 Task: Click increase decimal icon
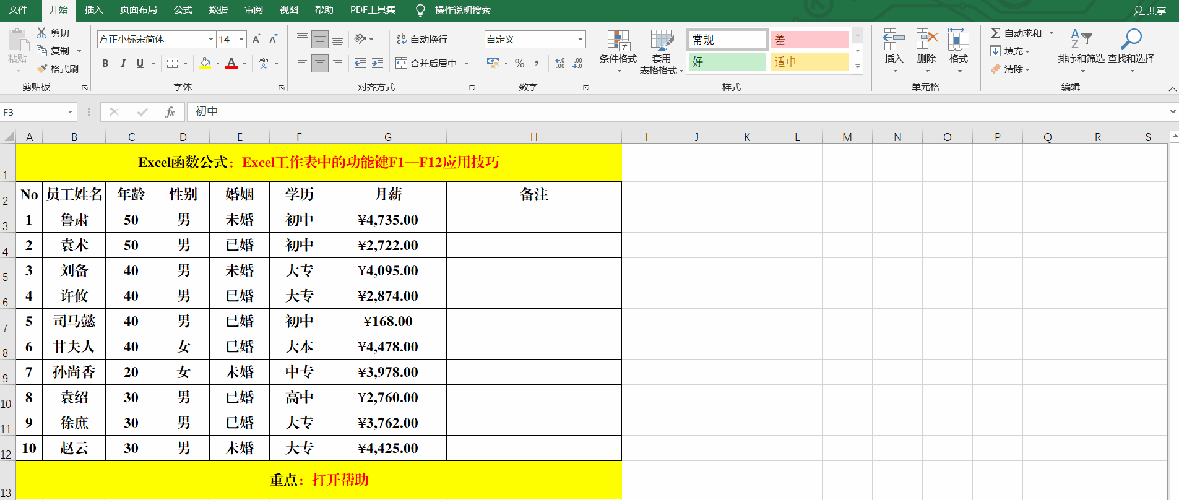coord(560,63)
